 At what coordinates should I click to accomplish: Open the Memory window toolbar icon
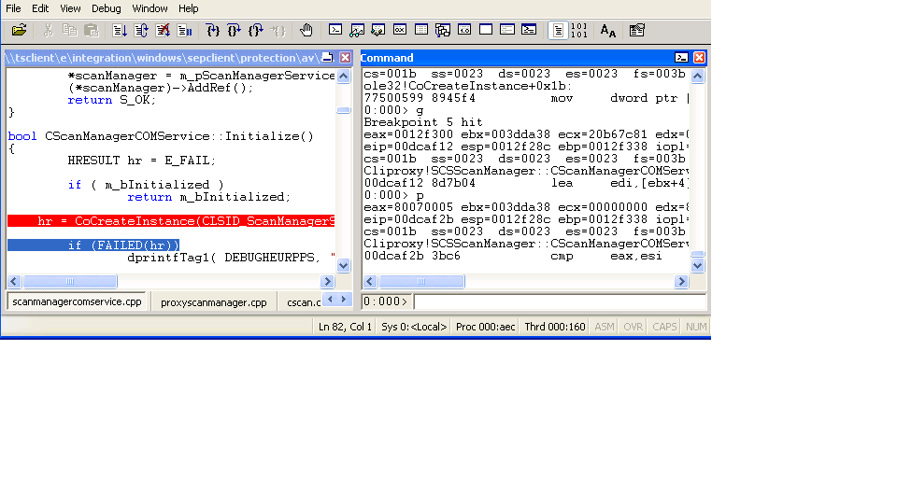point(421,30)
